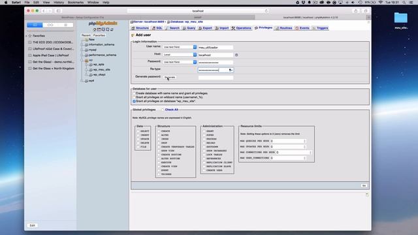Click the mysql database icon in tree
Viewport: 418px width, 235px height.
[86, 50]
